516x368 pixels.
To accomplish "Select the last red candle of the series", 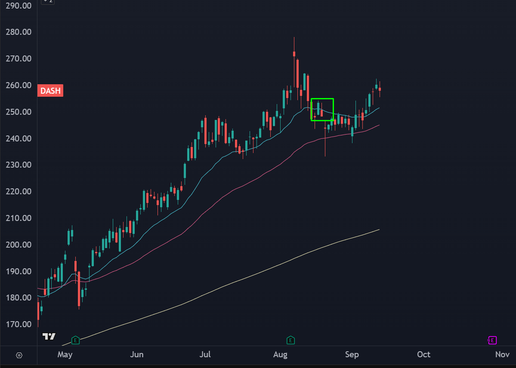I will pos(380,89).
